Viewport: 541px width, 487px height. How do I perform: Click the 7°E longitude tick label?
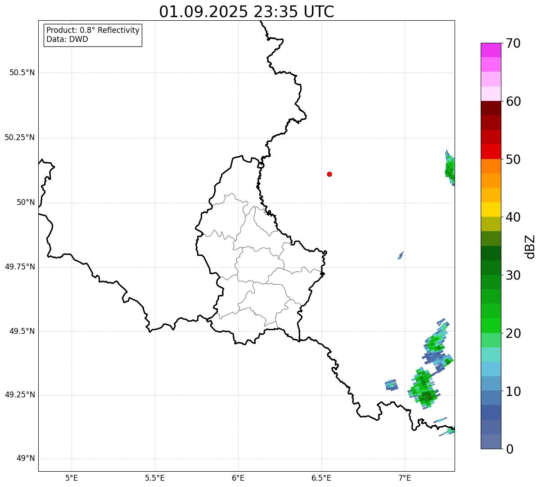405,478
